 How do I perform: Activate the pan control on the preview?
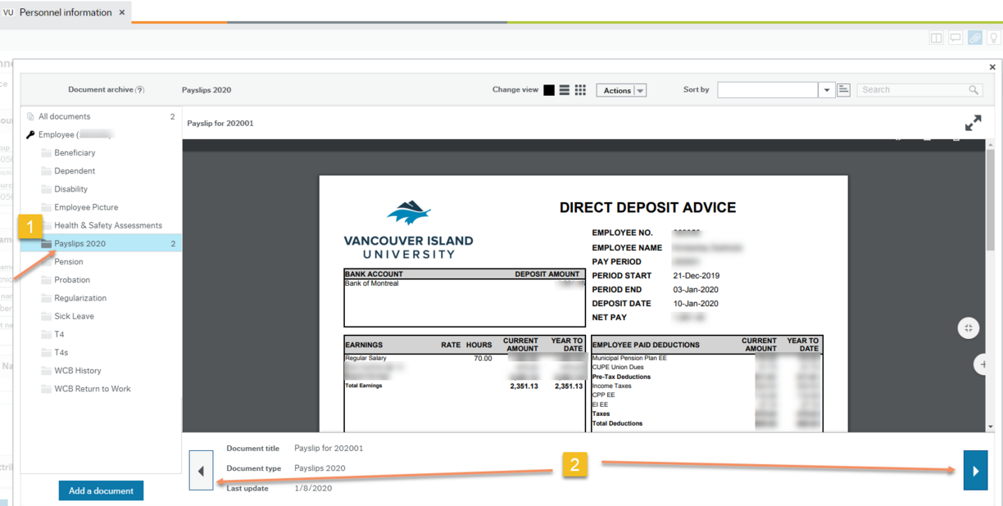click(968, 328)
